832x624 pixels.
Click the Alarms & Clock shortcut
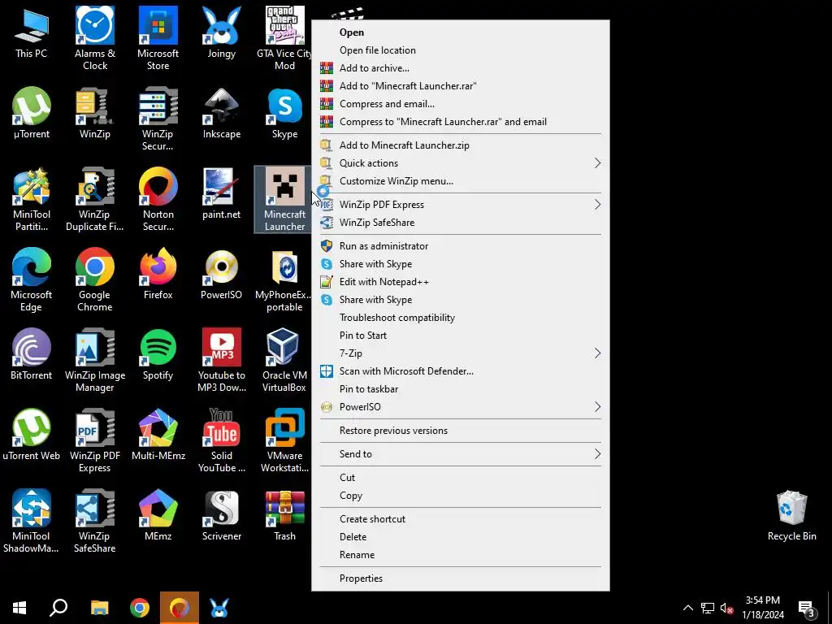pyautogui.click(x=95, y=38)
